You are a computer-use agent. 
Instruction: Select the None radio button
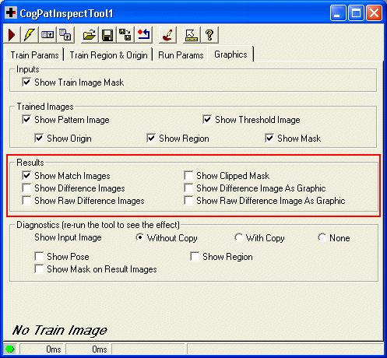click(x=322, y=237)
